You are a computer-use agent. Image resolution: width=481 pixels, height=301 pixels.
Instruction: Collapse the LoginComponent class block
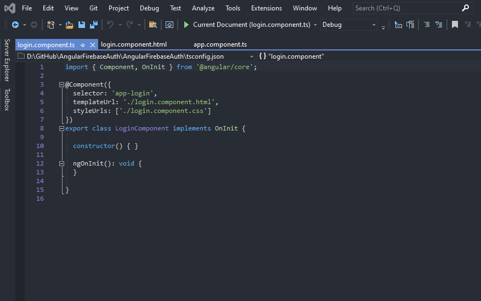coord(61,129)
